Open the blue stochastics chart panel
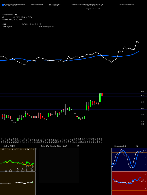The image size is (147, 195). pos(129,160)
